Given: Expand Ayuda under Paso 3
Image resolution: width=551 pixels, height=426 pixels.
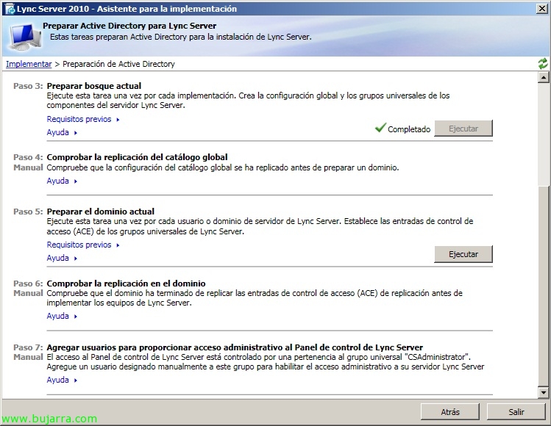Looking at the screenshot, I should coord(62,133).
